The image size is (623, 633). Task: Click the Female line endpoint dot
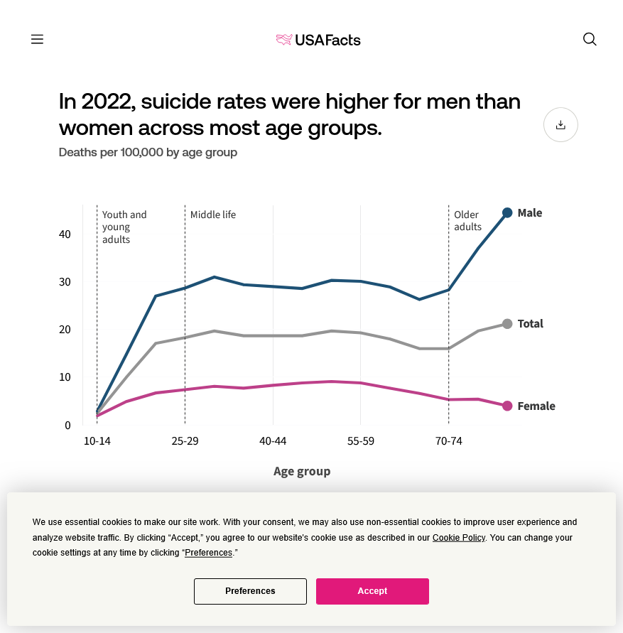[507, 406]
